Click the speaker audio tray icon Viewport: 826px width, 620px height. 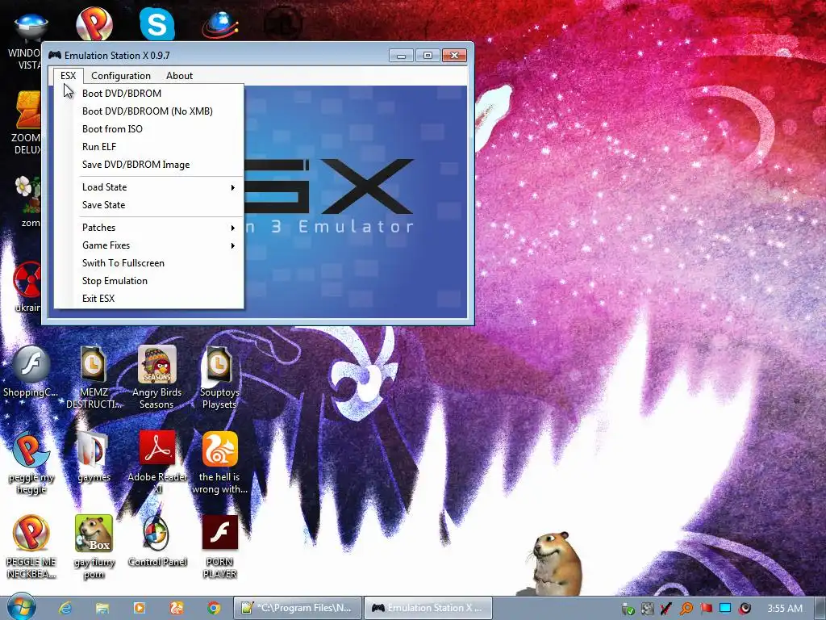click(745, 609)
